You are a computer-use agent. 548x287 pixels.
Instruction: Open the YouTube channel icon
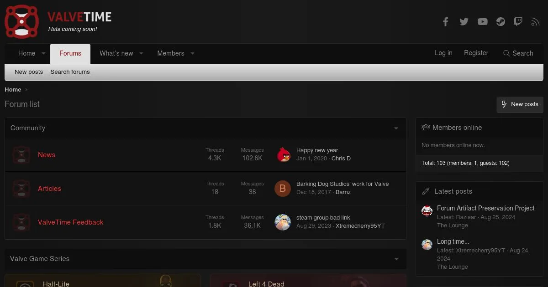(482, 21)
